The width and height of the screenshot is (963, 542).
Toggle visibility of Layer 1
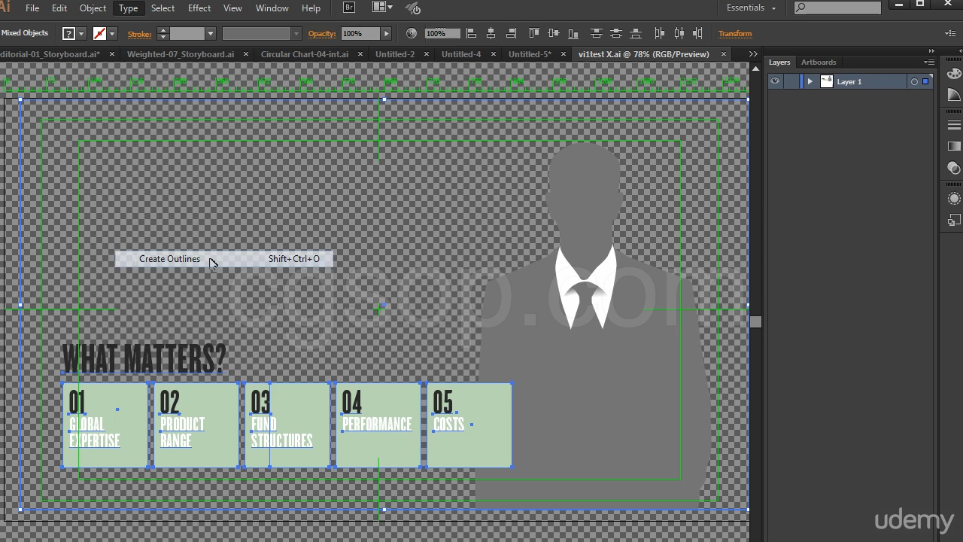point(775,81)
